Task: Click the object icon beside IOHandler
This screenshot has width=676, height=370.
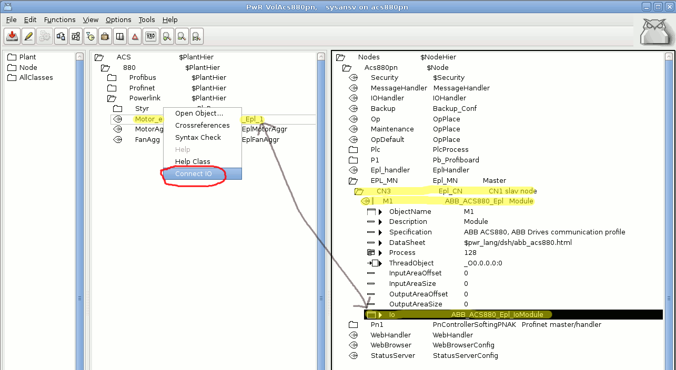Action: tap(354, 98)
